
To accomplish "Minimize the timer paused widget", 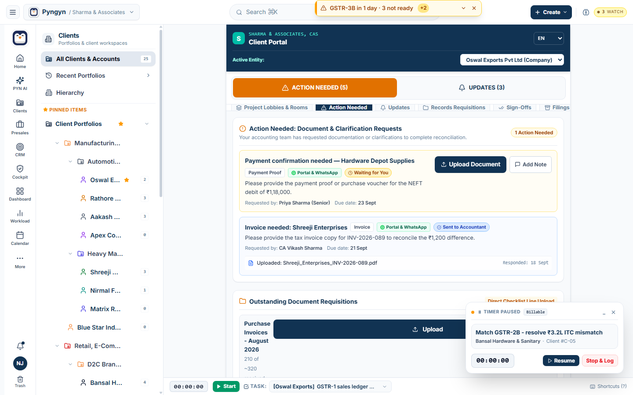I will click(604, 312).
